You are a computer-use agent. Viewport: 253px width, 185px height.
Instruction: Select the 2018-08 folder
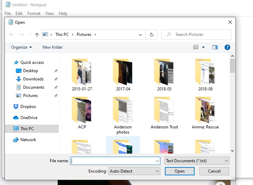pos(205,75)
